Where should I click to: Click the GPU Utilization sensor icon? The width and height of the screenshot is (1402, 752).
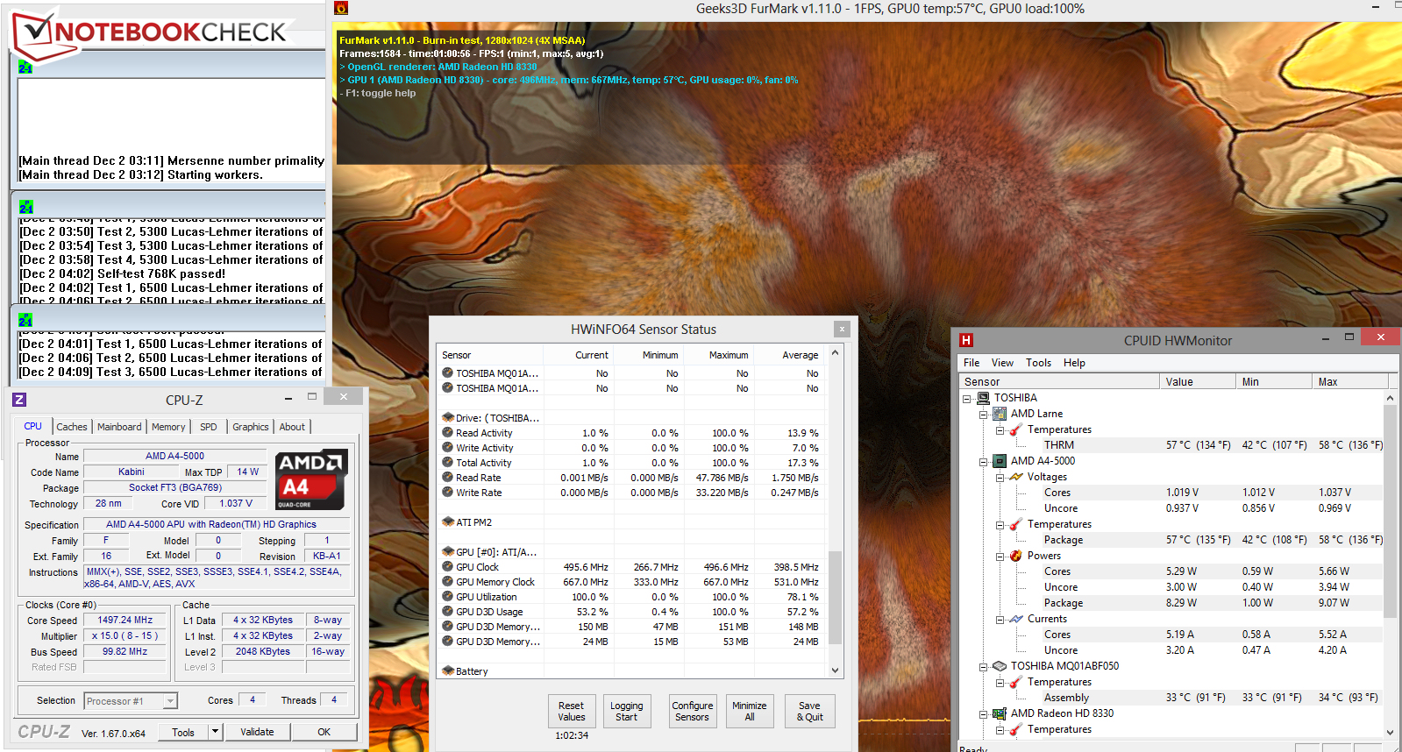pyautogui.click(x=448, y=597)
